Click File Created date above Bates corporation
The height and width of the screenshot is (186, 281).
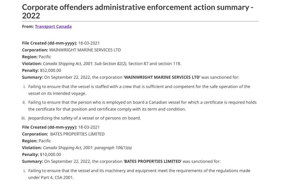(89, 127)
